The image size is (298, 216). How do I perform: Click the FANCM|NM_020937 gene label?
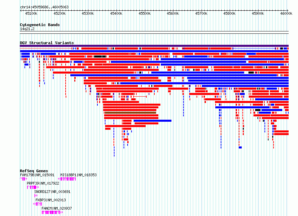click(x=57, y=208)
